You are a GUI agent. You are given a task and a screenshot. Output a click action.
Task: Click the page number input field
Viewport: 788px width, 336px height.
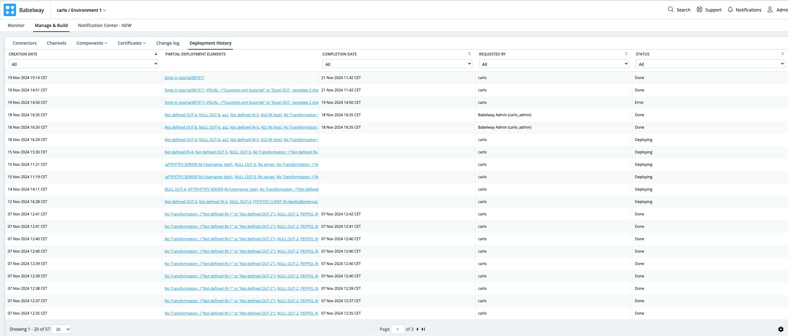tap(398, 329)
